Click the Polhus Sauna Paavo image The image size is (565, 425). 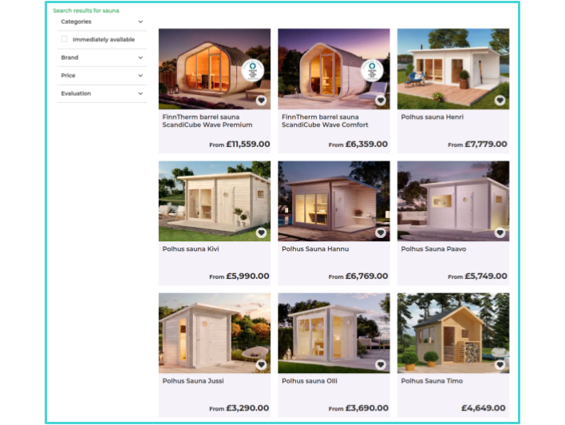(x=453, y=201)
